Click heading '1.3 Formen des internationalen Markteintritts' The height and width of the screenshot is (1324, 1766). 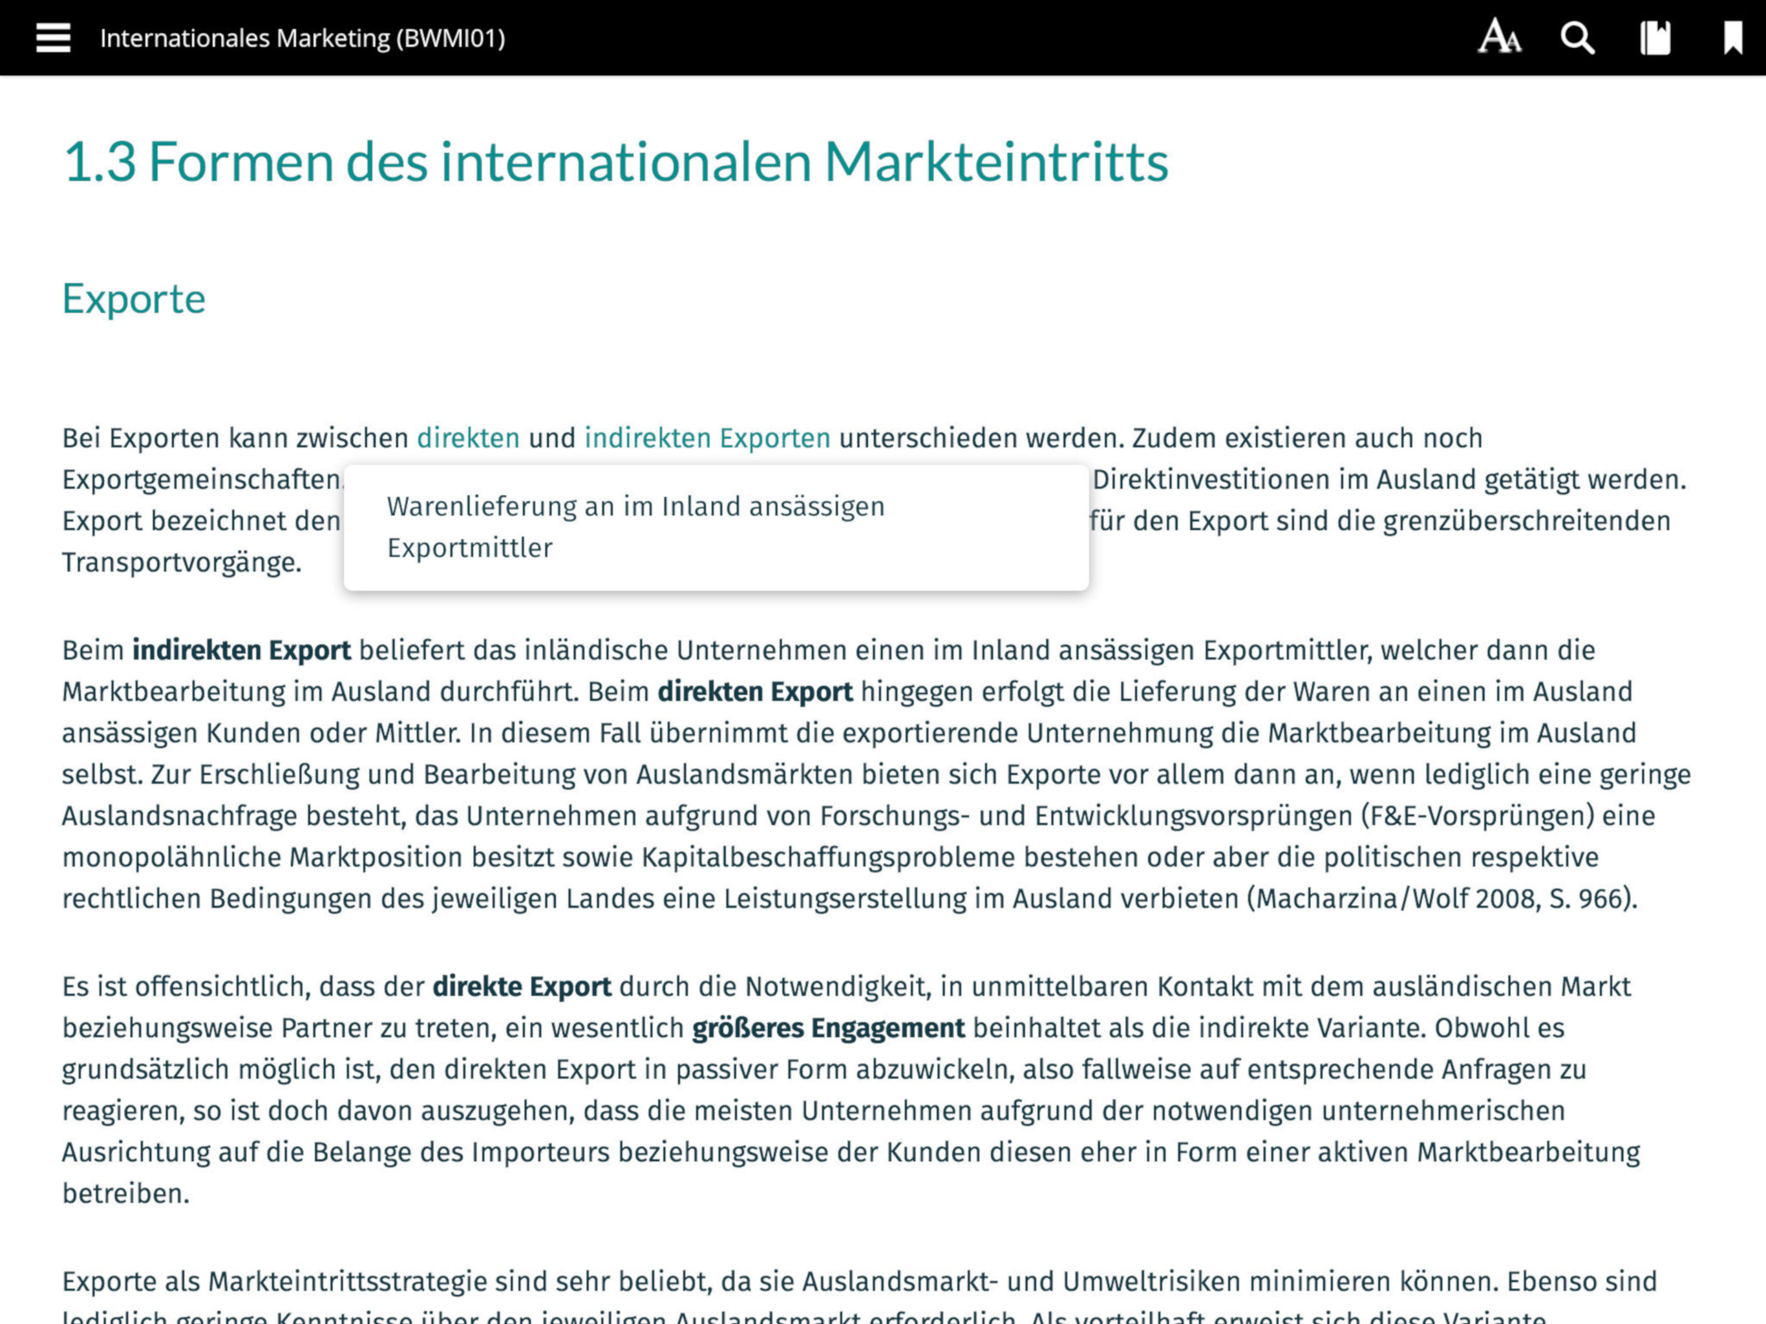coord(615,162)
